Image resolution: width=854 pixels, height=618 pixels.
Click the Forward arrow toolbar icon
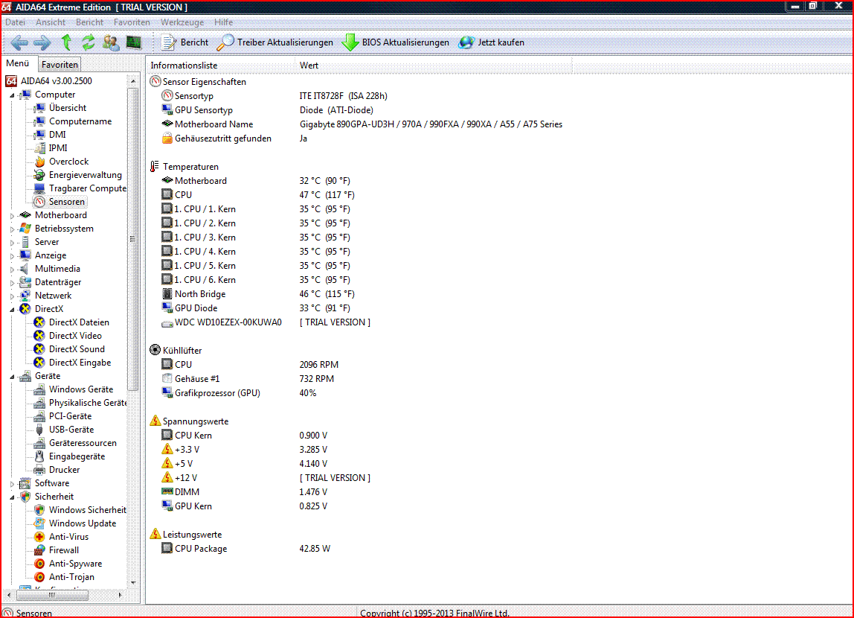coord(42,42)
